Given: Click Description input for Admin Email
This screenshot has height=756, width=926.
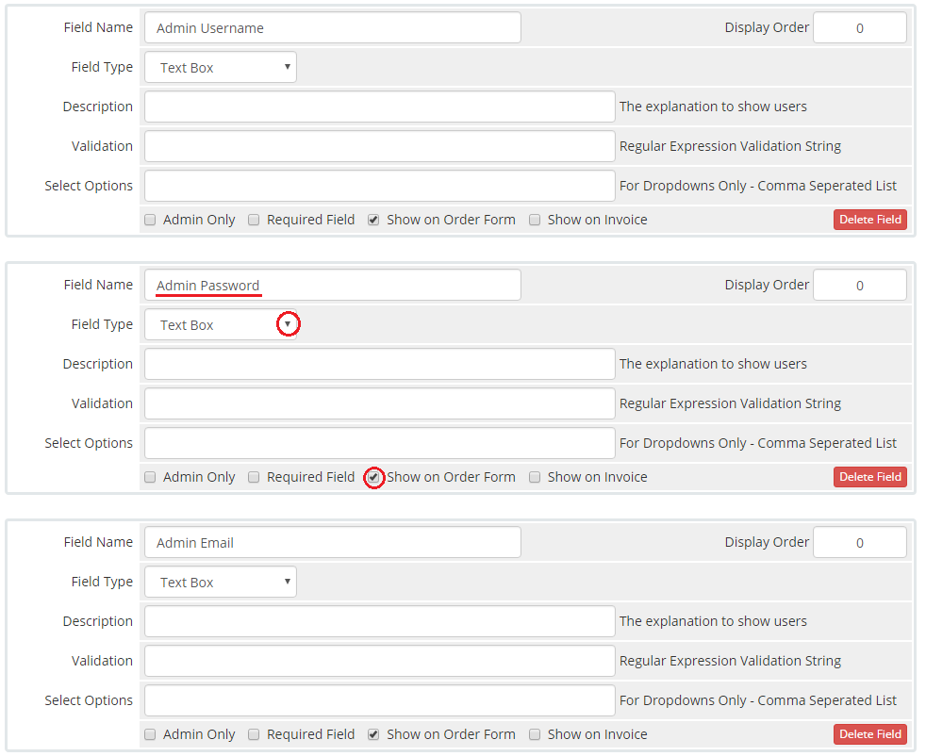Looking at the screenshot, I should [380, 621].
